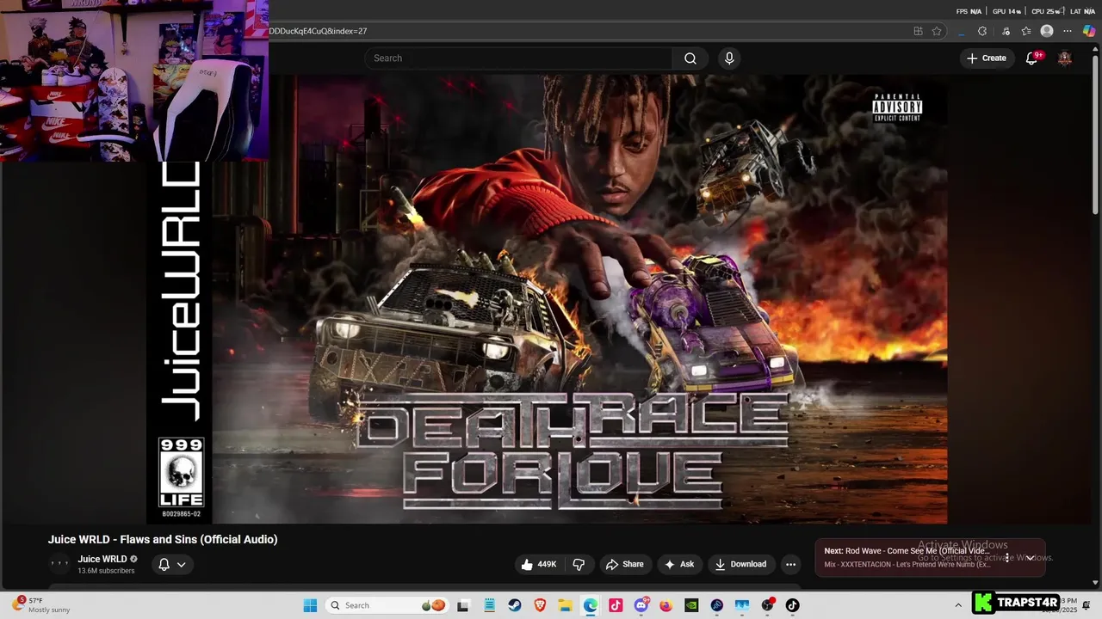Click the video title 'Juice WRLD - Flaws and Sins (Official Audio)'
The height and width of the screenshot is (619, 1102).
(163, 540)
